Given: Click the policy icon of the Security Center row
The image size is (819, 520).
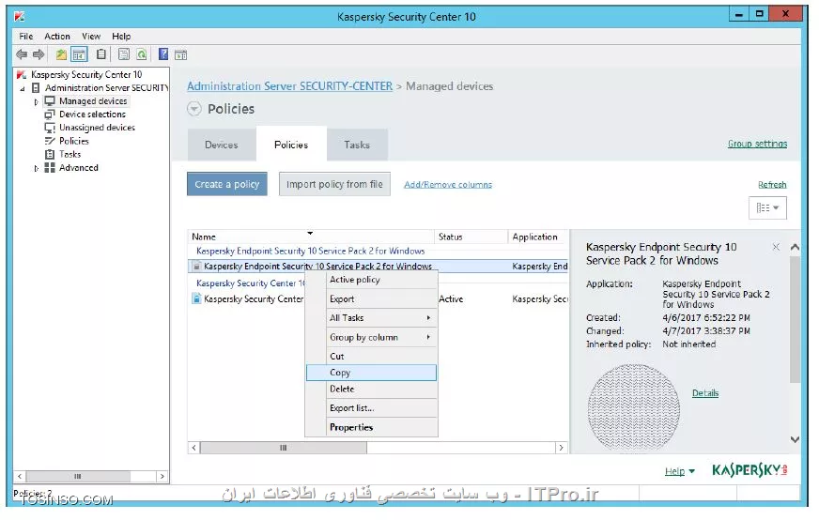Looking at the screenshot, I should (x=196, y=298).
